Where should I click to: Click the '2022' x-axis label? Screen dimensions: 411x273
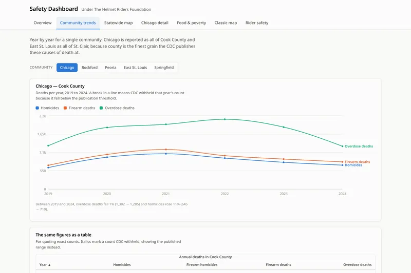click(225, 194)
